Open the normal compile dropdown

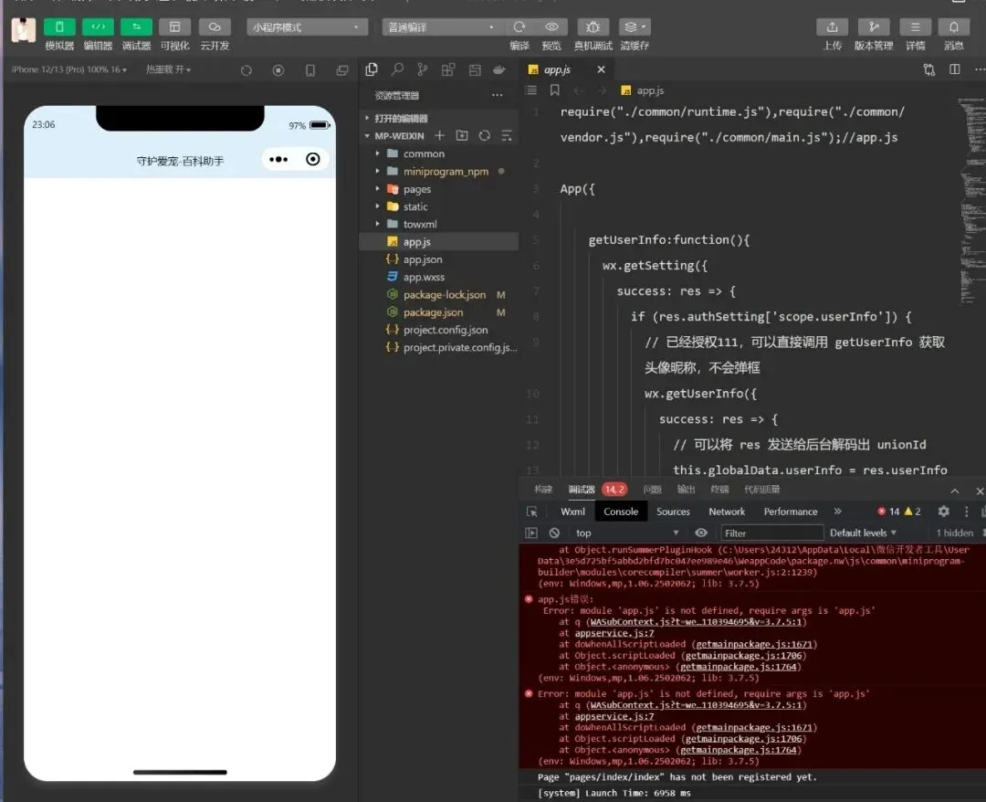point(442,27)
